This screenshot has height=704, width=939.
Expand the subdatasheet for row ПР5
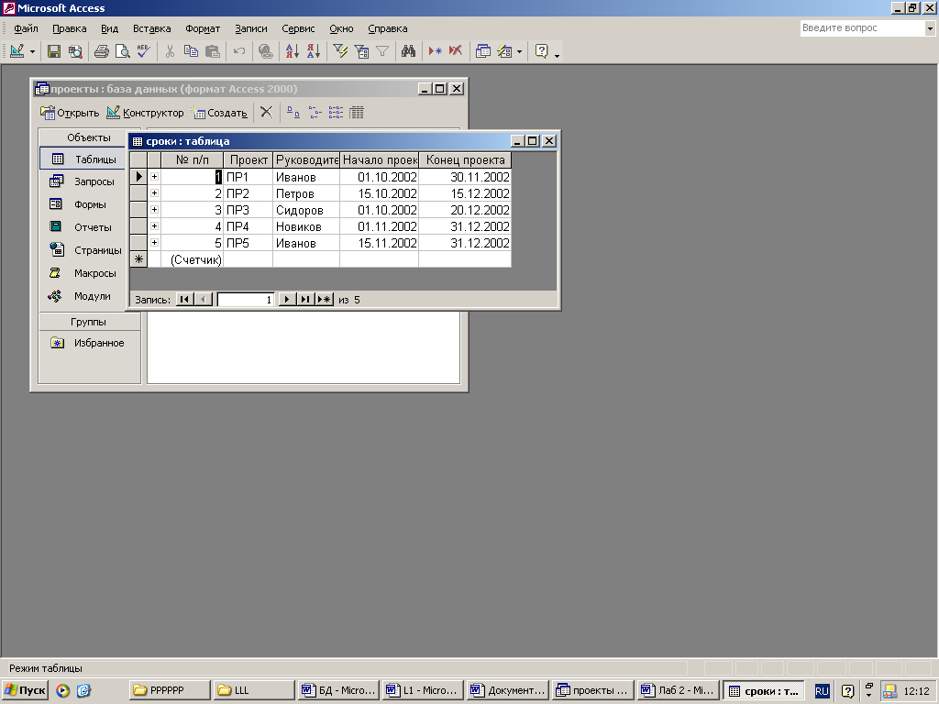coord(154,242)
